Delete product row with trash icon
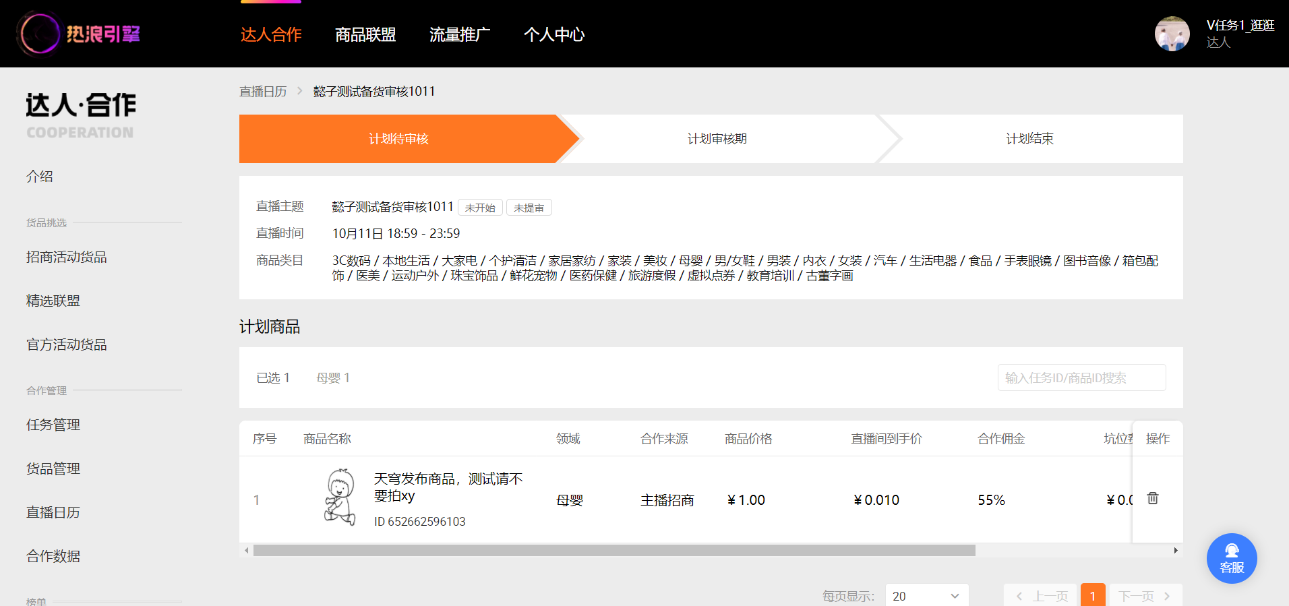 [1153, 498]
